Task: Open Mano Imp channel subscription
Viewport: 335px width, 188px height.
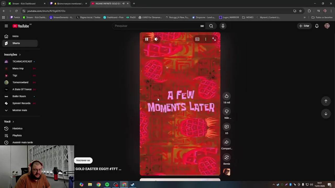Action: pos(20,68)
